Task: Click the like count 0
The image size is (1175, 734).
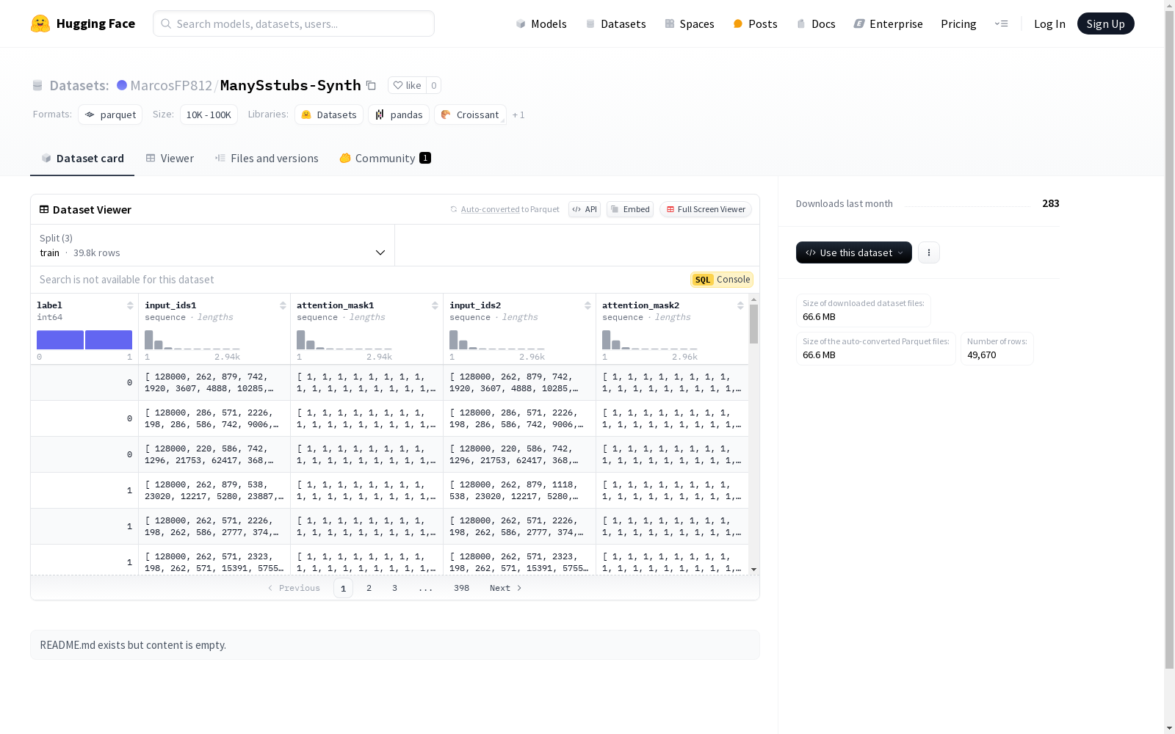Action: tap(433, 85)
